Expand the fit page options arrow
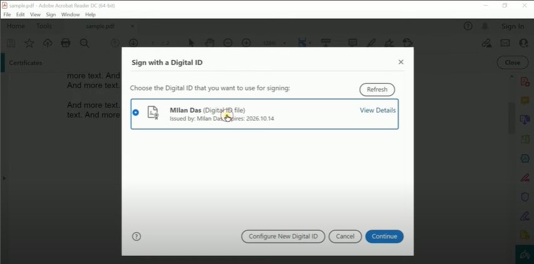 tap(310, 43)
